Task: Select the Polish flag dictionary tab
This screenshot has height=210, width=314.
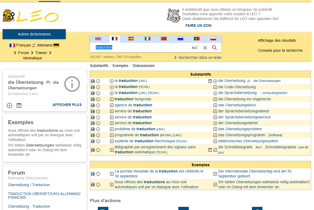Action: (213, 39)
